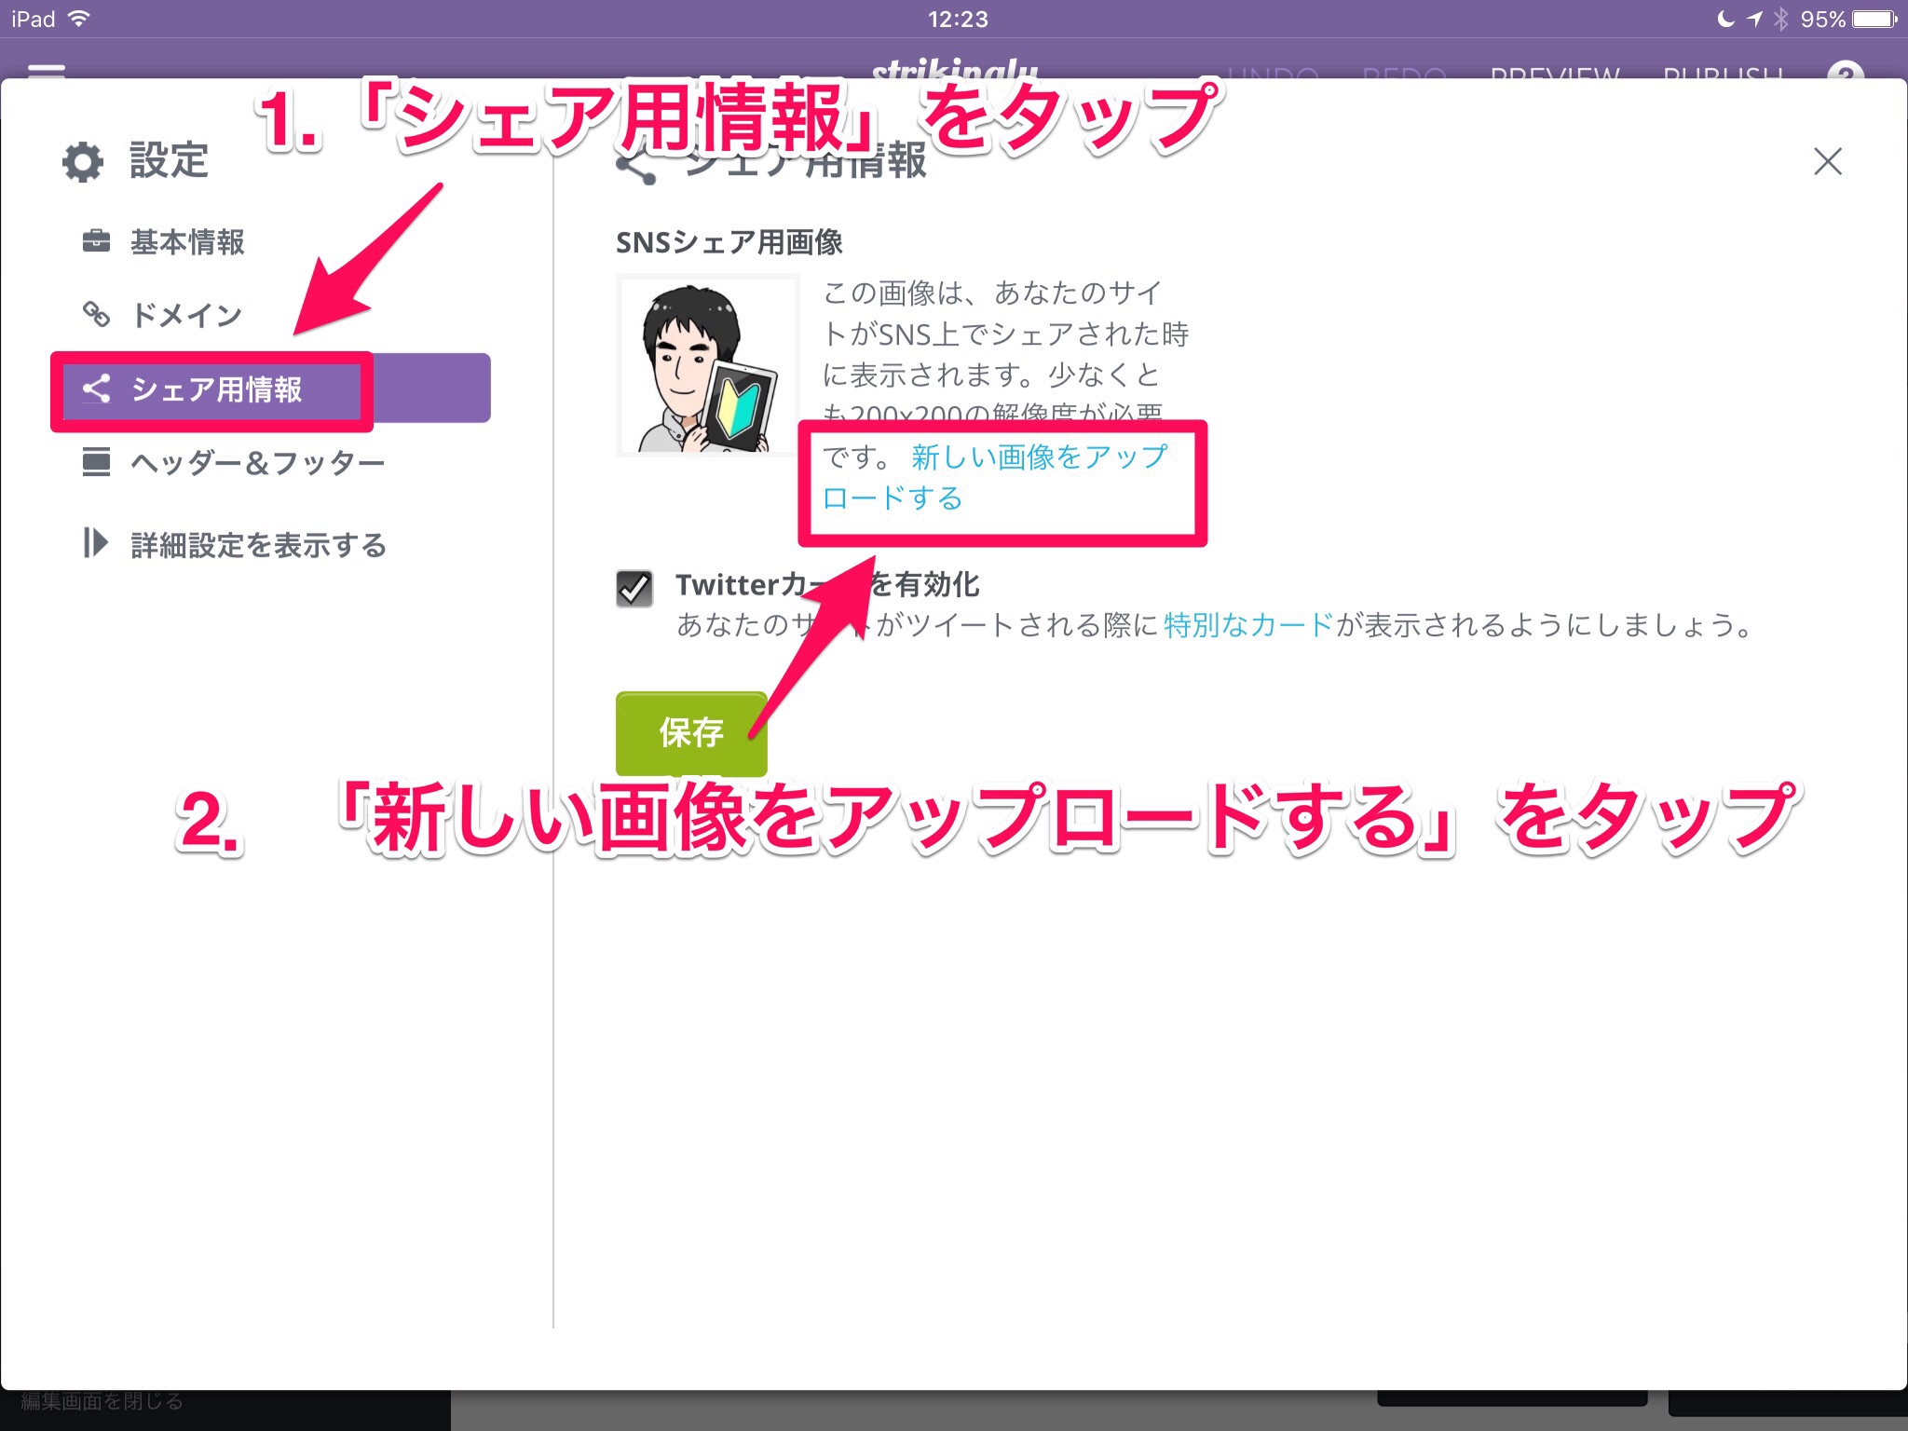Image resolution: width=1908 pixels, height=1431 pixels.
Task: Click the briefcase icon beside 基本情報
Action: tap(96, 241)
